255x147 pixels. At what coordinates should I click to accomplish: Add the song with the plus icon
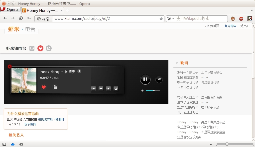click(101, 88)
